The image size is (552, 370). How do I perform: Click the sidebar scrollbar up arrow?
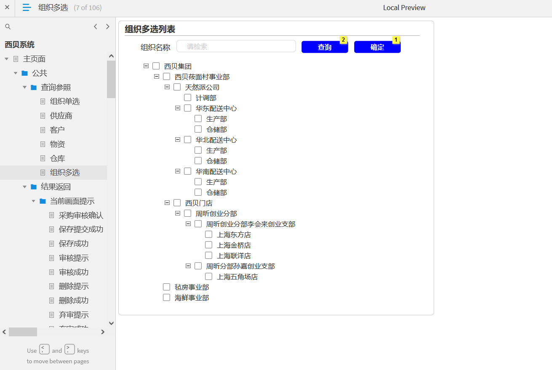(111, 56)
